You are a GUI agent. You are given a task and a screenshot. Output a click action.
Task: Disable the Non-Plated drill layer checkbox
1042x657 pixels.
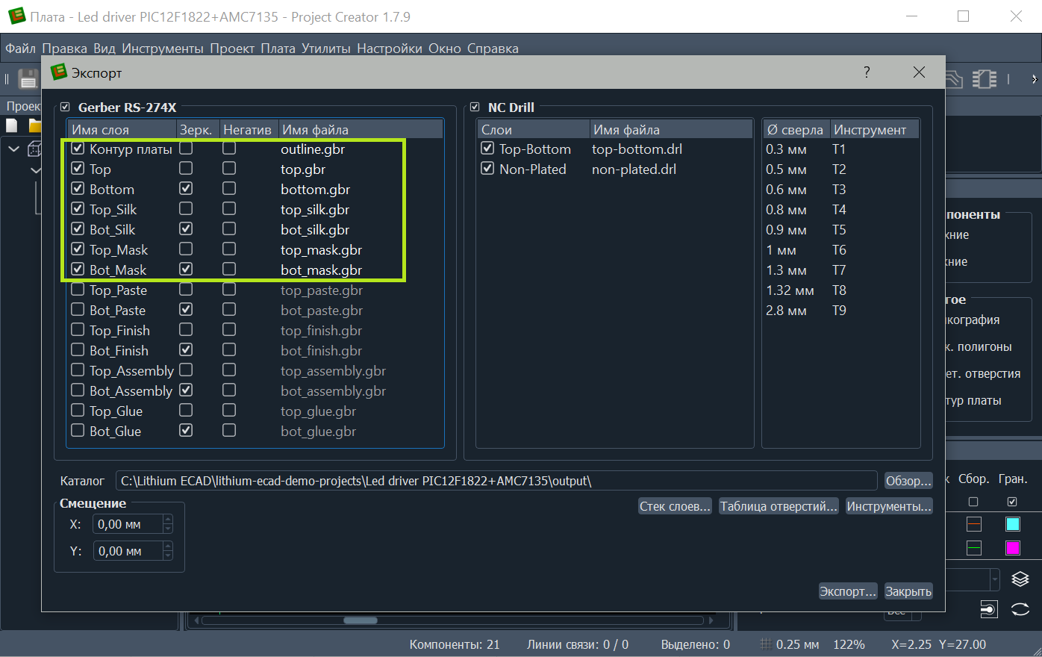pos(487,169)
